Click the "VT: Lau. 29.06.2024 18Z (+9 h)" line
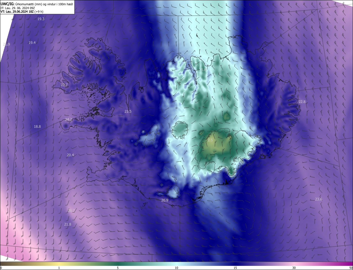Viewport: 353px width, 270px height. tap(23, 12)
